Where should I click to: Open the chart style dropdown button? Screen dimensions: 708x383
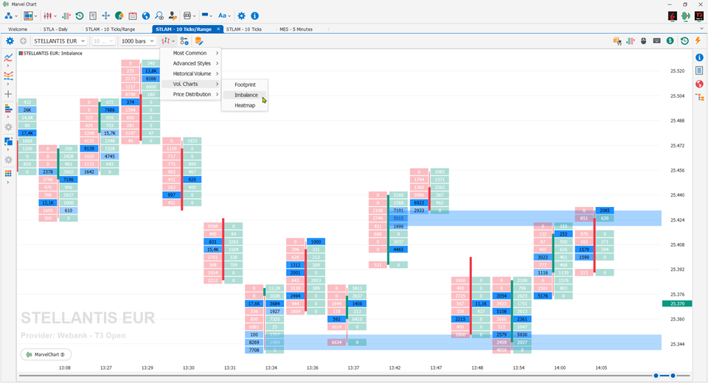[168, 41]
